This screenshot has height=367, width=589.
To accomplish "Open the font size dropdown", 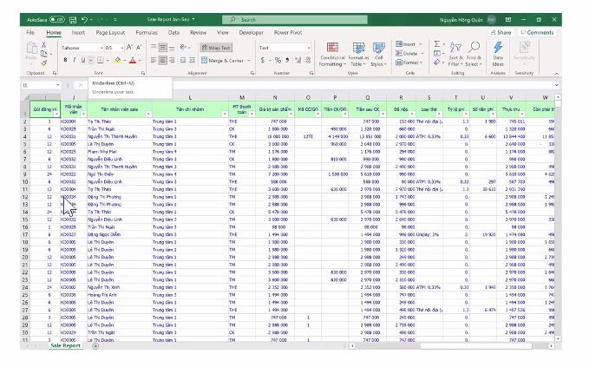I will [x=121, y=48].
